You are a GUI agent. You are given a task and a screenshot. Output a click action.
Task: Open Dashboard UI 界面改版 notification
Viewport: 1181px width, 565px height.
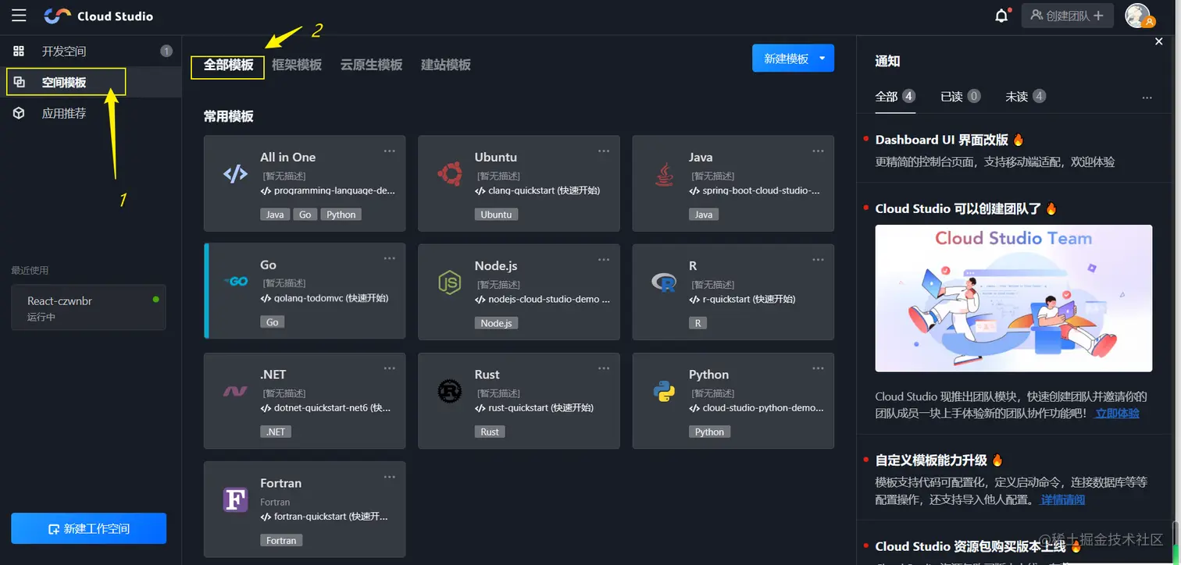click(x=942, y=140)
